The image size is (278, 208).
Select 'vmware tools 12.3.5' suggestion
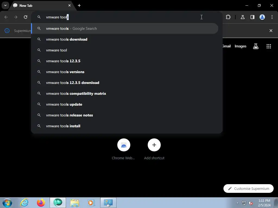tap(125, 61)
